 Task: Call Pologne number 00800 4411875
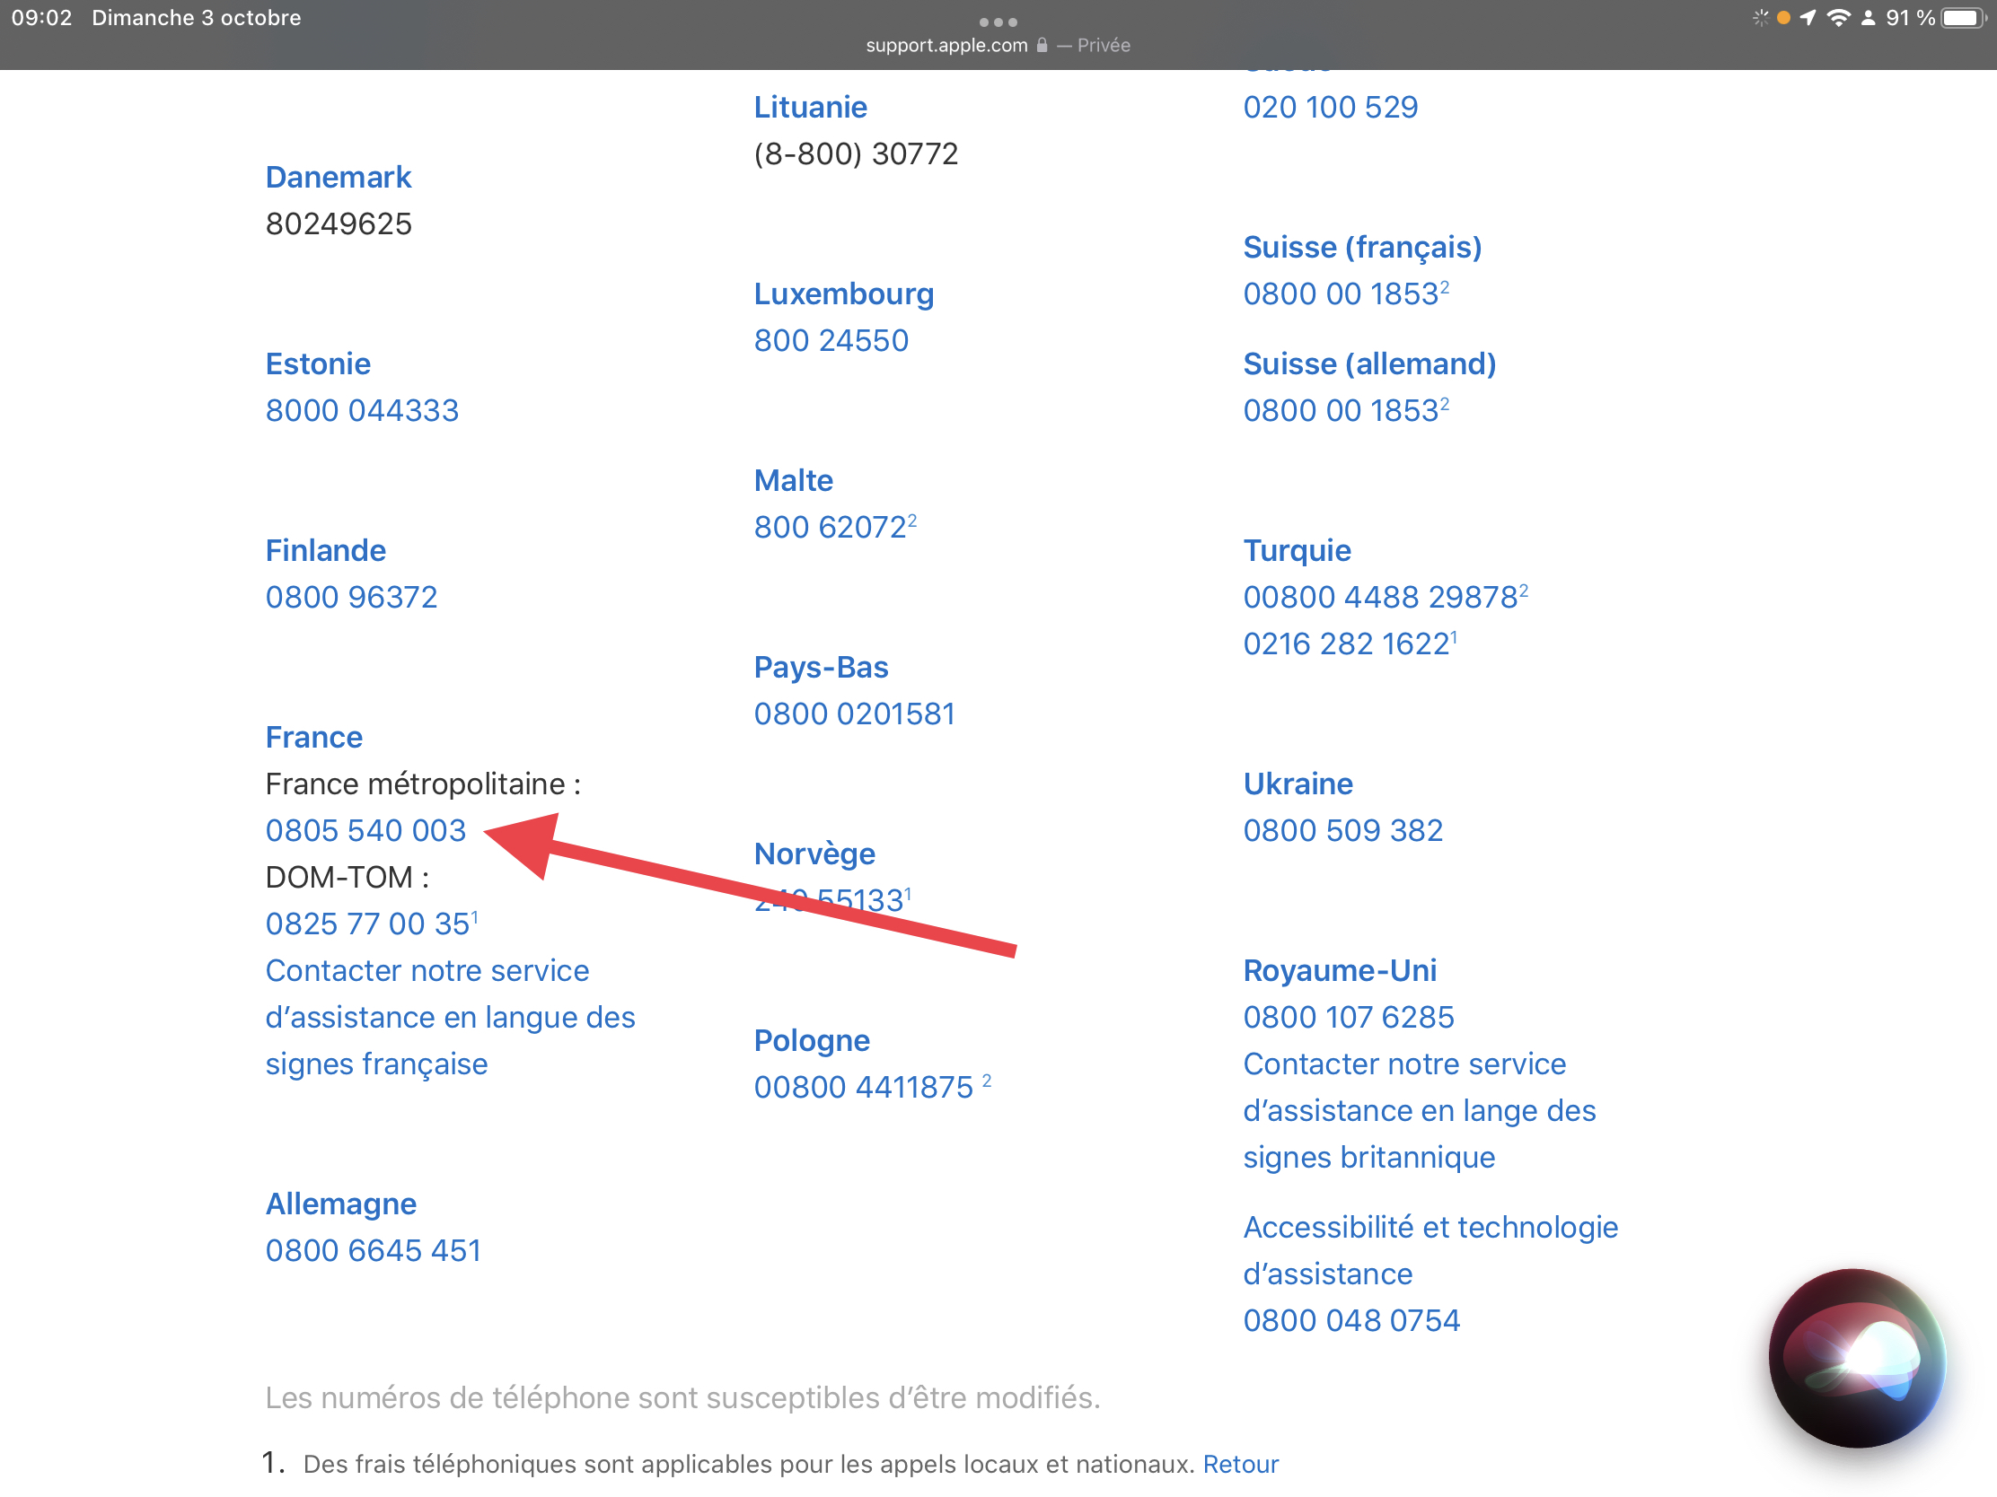click(863, 1088)
